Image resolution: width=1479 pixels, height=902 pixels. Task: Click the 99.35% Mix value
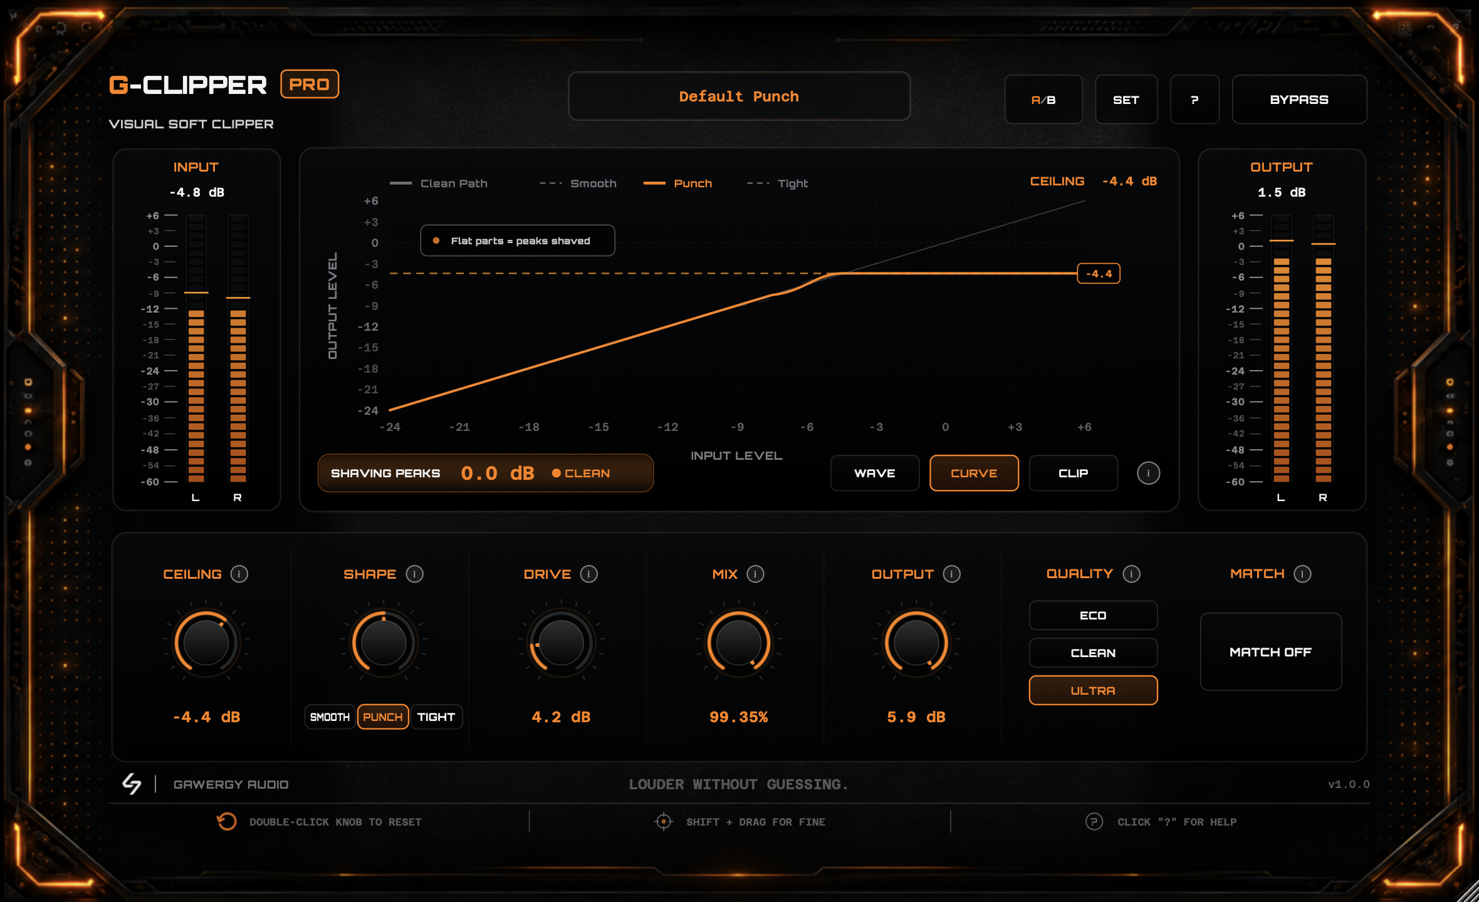point(739,717)
